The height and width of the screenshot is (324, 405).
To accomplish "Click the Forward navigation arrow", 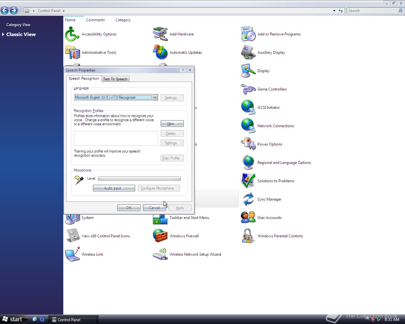I will (x=13, y=10).
